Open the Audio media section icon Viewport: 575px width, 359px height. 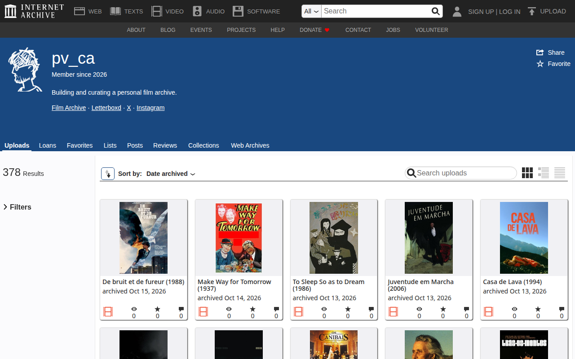197,11
